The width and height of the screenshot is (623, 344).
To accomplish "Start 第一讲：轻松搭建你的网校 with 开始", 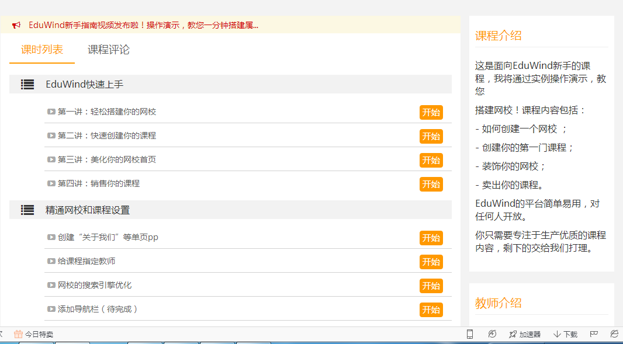I will [431, 112].
